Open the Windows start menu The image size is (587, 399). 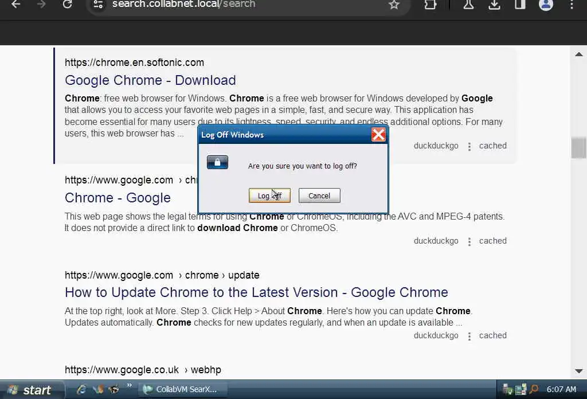(x=32, y=390)
